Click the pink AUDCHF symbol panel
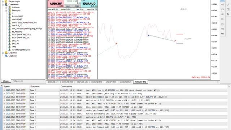 pos(56,4)
